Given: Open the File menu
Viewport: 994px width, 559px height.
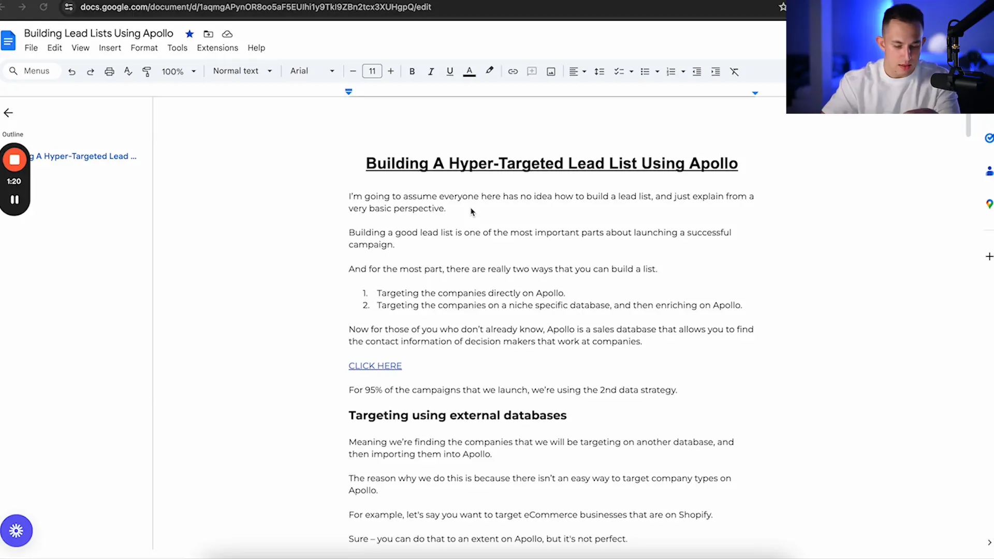Looking at the screenshot, I should pos(31,48).
